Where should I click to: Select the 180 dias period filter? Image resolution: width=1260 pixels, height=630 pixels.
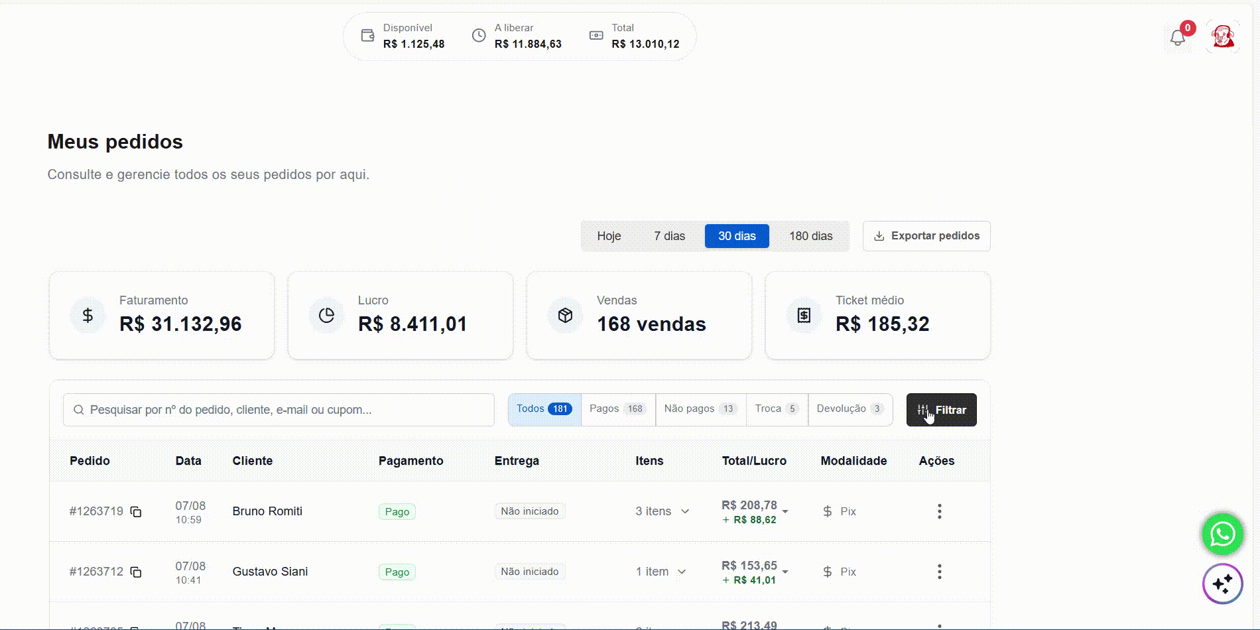pos(810,236)
